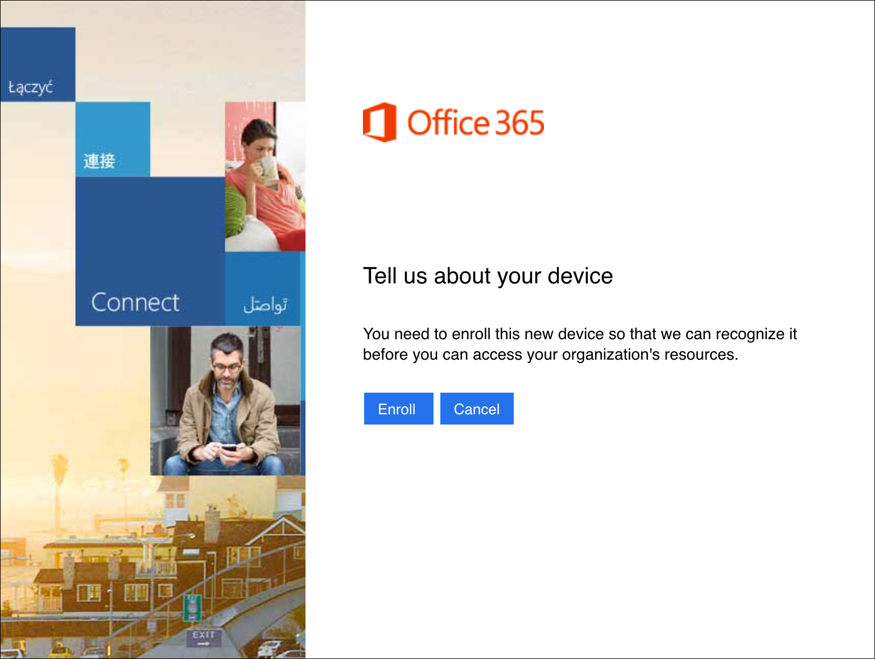This screenshot has width=875, height=659.
Task: Select the enrollment description paragraph
Action: coord(580,344)
